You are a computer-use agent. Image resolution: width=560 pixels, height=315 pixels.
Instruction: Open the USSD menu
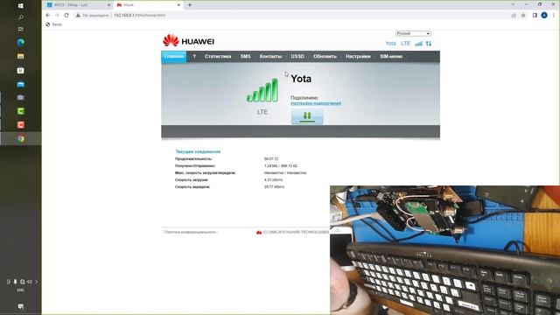click(x=297, y=56)
